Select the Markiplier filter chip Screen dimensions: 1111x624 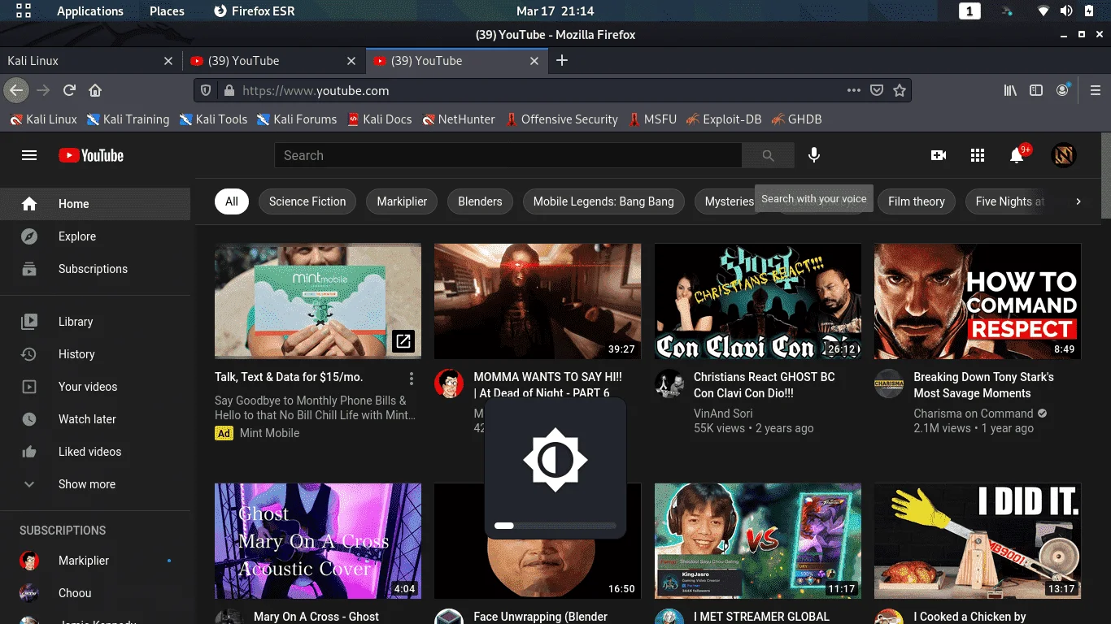(x=402, y=201)
